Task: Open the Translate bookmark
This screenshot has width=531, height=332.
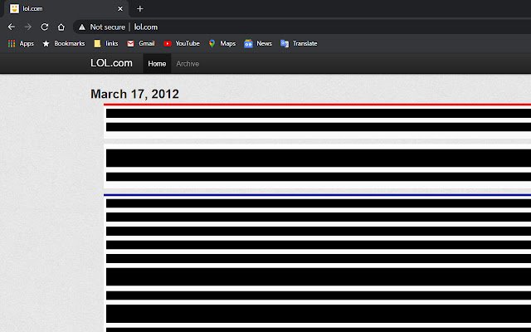Action: (299, 43)
